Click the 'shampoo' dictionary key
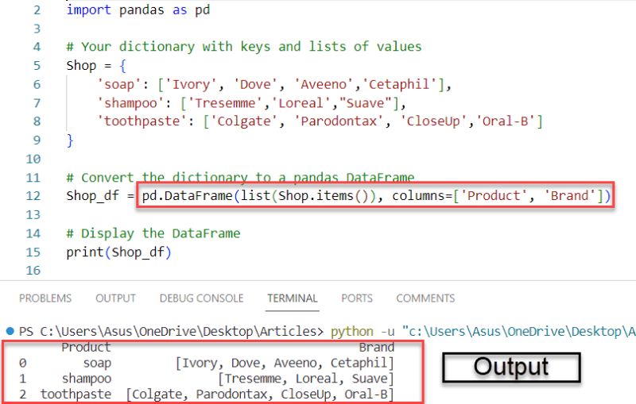Image resolution: width=636 pixels, height=404 pixels. coord(130,103)
